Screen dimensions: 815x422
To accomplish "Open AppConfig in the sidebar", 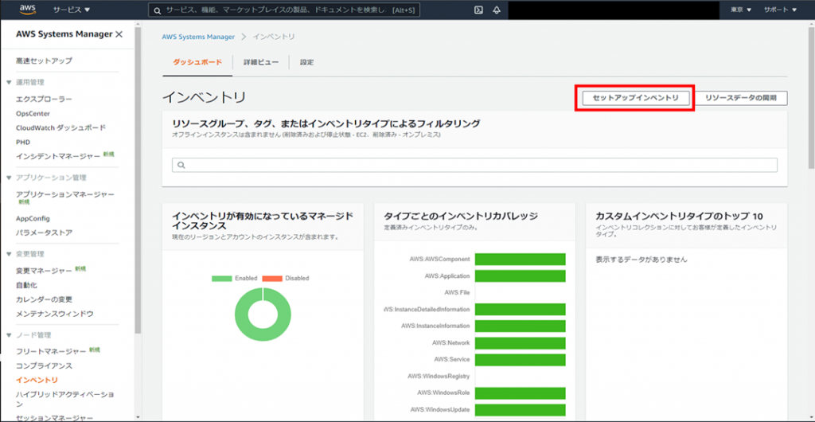I will pyautogui.click(x=33, y=218).
